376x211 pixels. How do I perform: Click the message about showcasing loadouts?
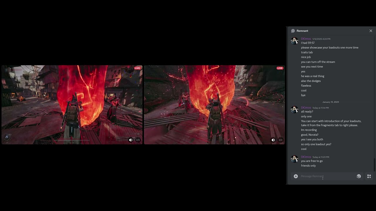(330, 47)
